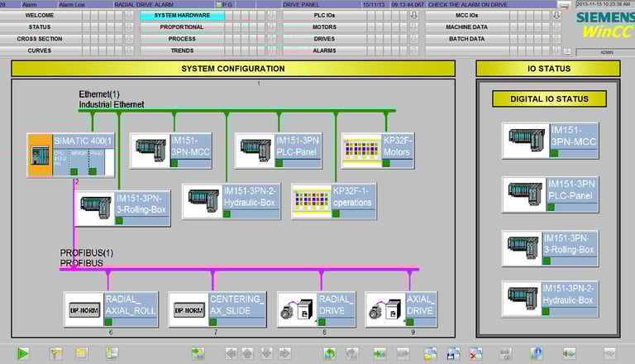Click the ADMIN user field
The image size is (635, 364).
606,52
